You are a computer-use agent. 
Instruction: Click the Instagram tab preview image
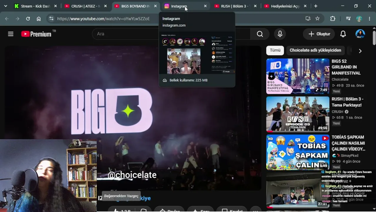coord(197,53)
